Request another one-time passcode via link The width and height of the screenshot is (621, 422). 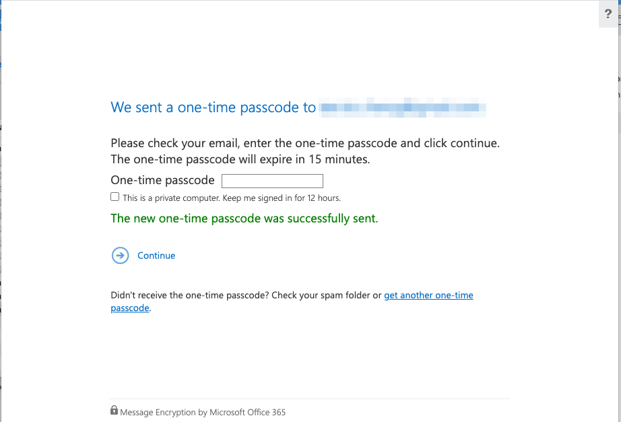point(428,295)
